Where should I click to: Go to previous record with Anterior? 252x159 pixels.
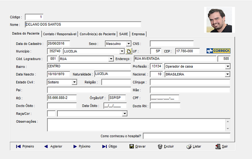[53, 146]
